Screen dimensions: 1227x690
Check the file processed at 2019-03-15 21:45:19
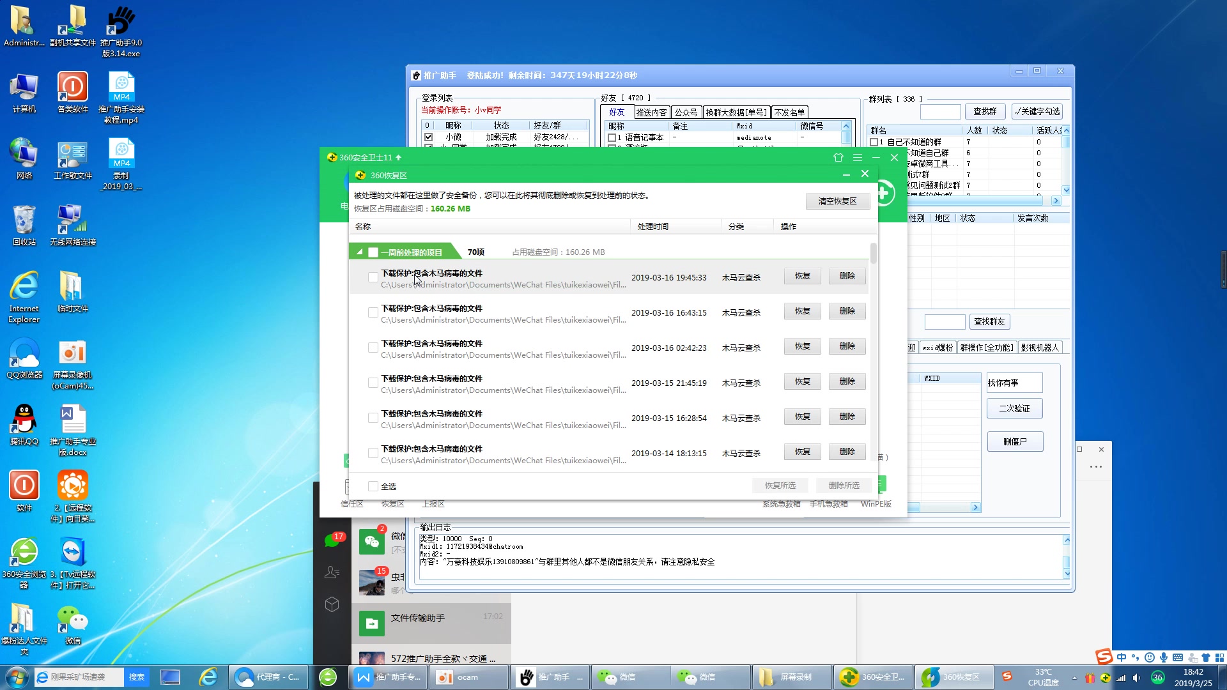click(373, 383)
